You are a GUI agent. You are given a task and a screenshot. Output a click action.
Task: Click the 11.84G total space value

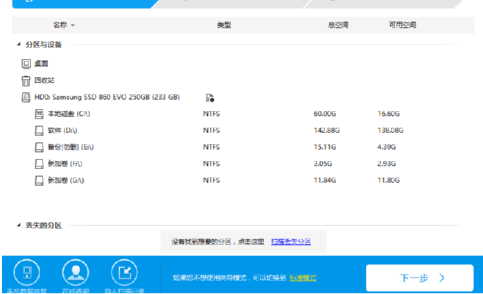[325, 180]
